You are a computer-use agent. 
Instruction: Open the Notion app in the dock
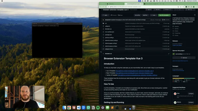click(x=93, y=108)
